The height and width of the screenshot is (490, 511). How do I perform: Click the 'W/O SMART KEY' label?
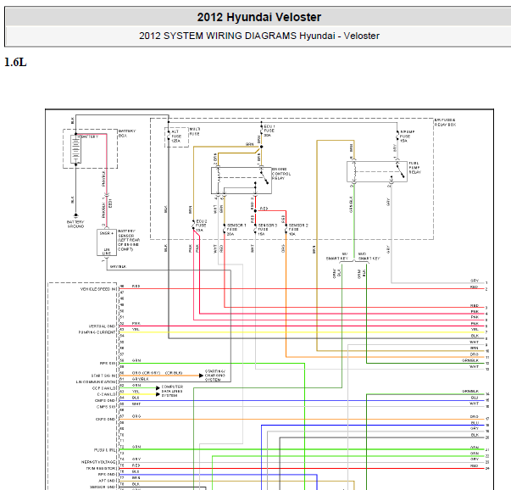point(369,256)
